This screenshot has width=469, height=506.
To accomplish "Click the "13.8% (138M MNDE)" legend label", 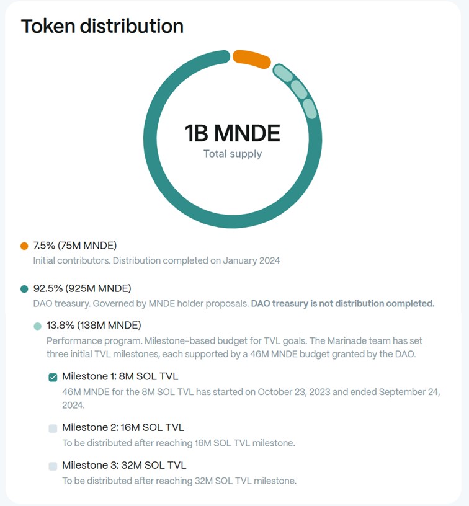I will (x=94, y=325).
